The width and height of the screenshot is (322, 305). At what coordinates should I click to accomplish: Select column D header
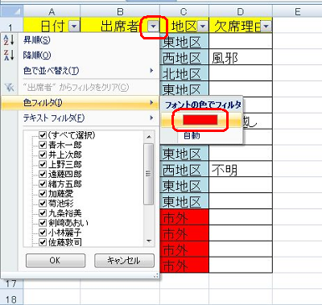coord(241,11)
